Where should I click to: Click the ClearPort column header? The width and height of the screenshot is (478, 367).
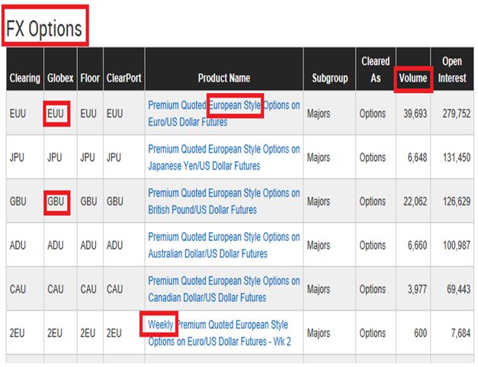pos(124,78)
